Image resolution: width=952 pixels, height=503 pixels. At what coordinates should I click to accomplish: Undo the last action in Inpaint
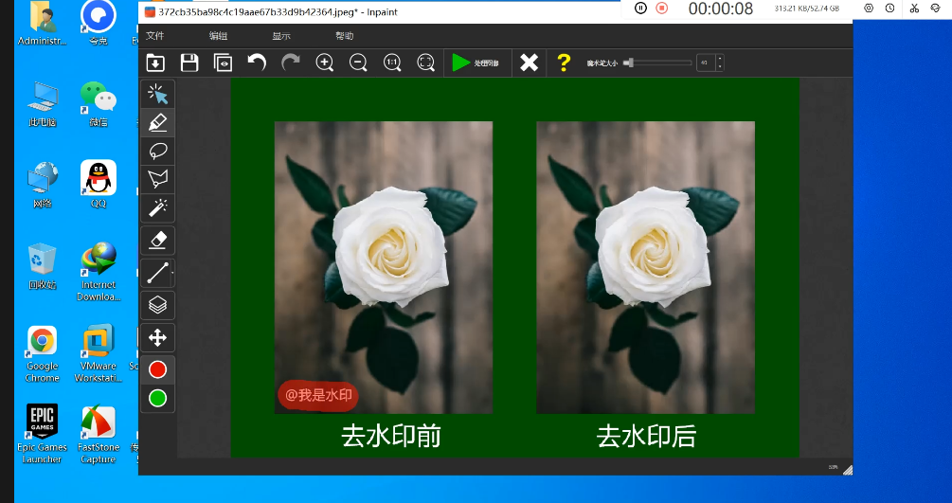(257, 63)
